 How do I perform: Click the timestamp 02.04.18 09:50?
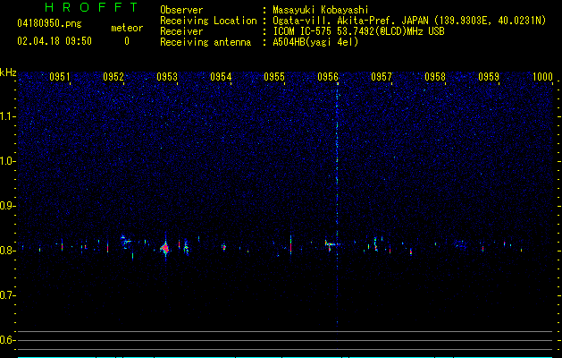[x=55, y=41]
